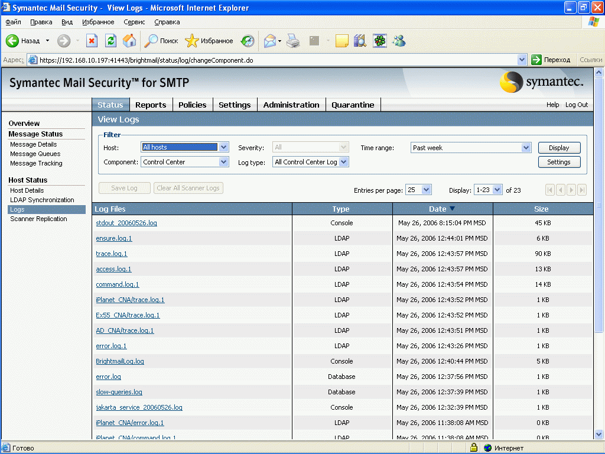Click the Display button
The image size is (605, 454).
(x=559, y=148)
